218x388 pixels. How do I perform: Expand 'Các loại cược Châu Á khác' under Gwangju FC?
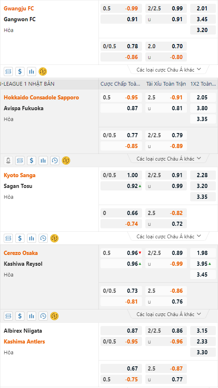click(169, 70)
